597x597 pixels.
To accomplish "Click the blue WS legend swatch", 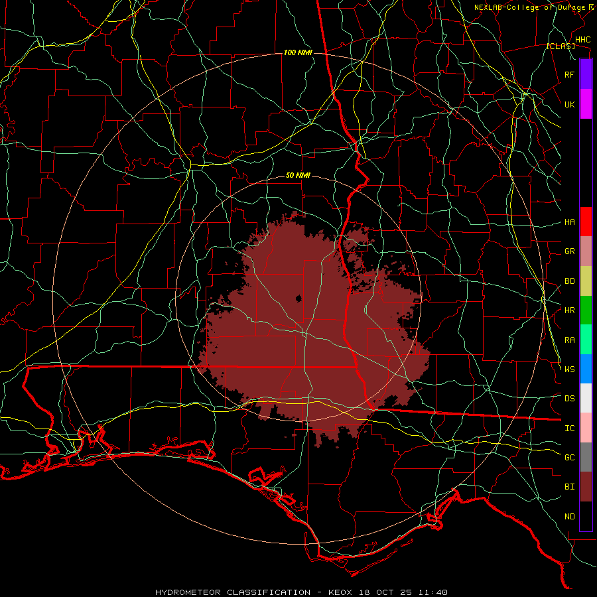I will click(586, 369).
